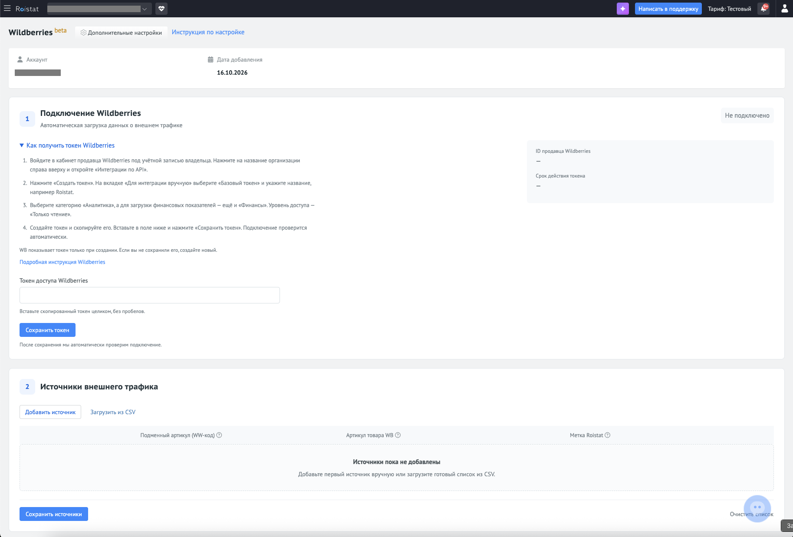Open the user profile icon
The height and width of the screenshot is (537, 793).
[784, 9]
